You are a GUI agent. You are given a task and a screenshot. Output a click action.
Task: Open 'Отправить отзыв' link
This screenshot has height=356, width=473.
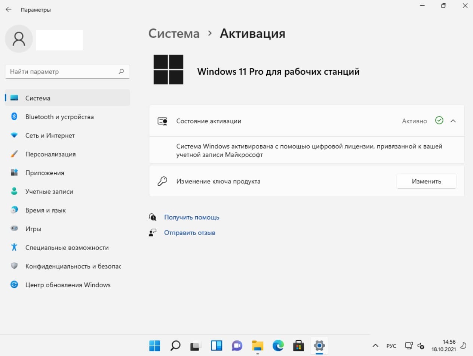coord(190,232)
